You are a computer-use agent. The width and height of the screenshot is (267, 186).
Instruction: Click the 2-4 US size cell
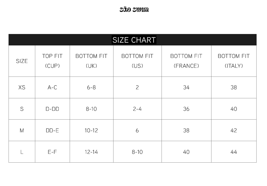pos(138,109)
